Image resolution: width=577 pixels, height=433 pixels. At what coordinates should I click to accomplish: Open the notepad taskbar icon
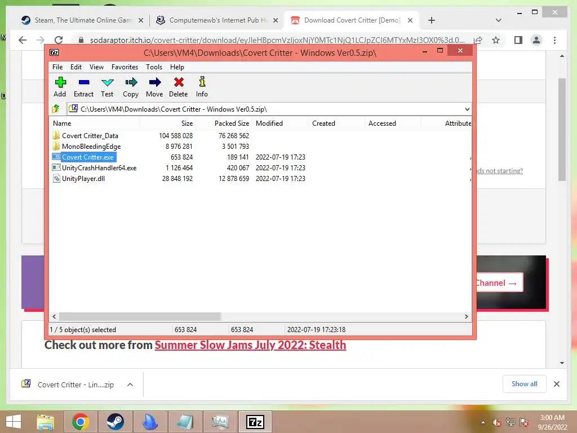[x=185, y=422]
